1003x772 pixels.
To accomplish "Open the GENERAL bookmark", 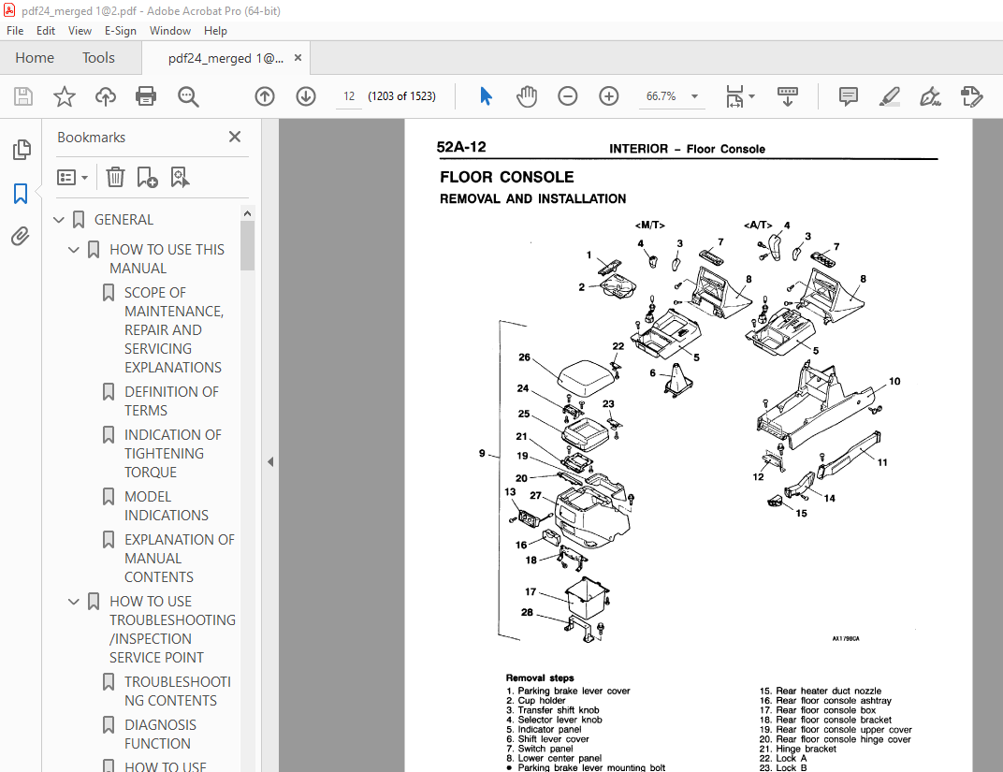I will (124, 220).
